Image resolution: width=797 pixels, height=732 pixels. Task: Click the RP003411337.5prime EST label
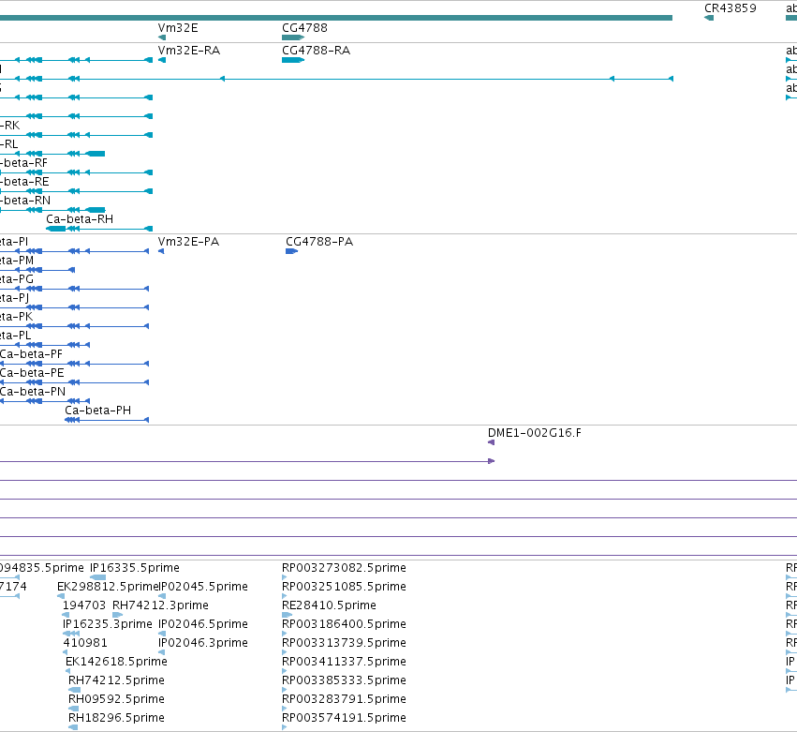(x=344, y=662)
